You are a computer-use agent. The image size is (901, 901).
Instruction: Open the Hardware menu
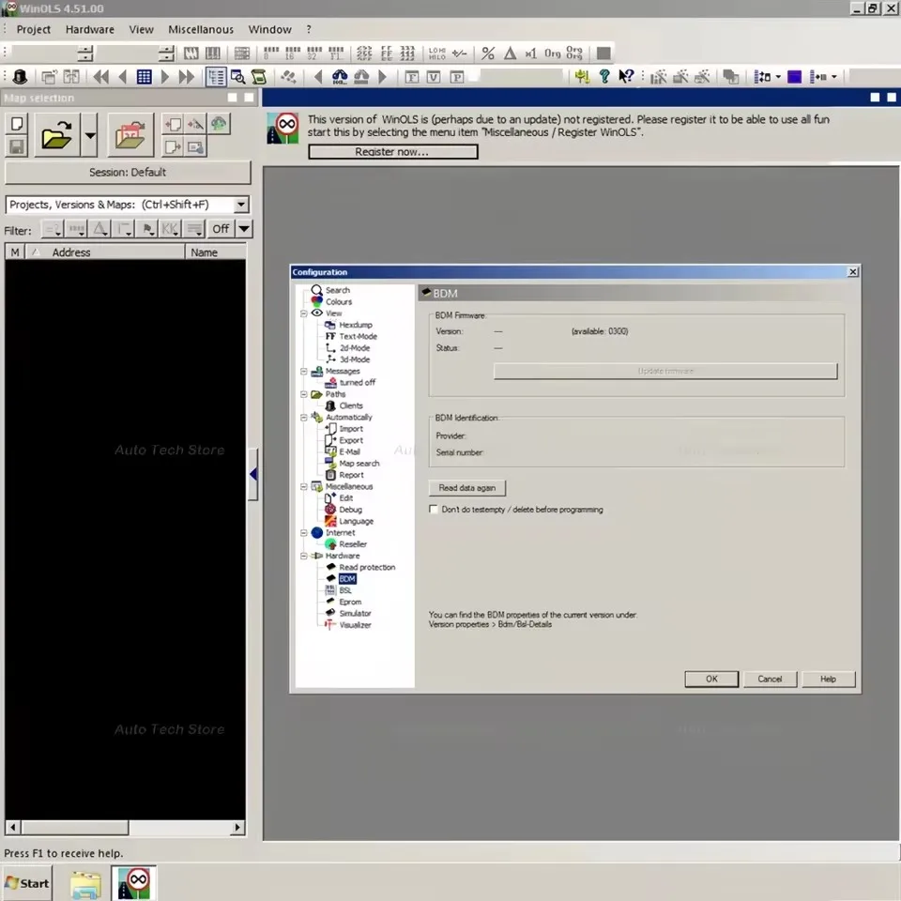tap(90, 29)
